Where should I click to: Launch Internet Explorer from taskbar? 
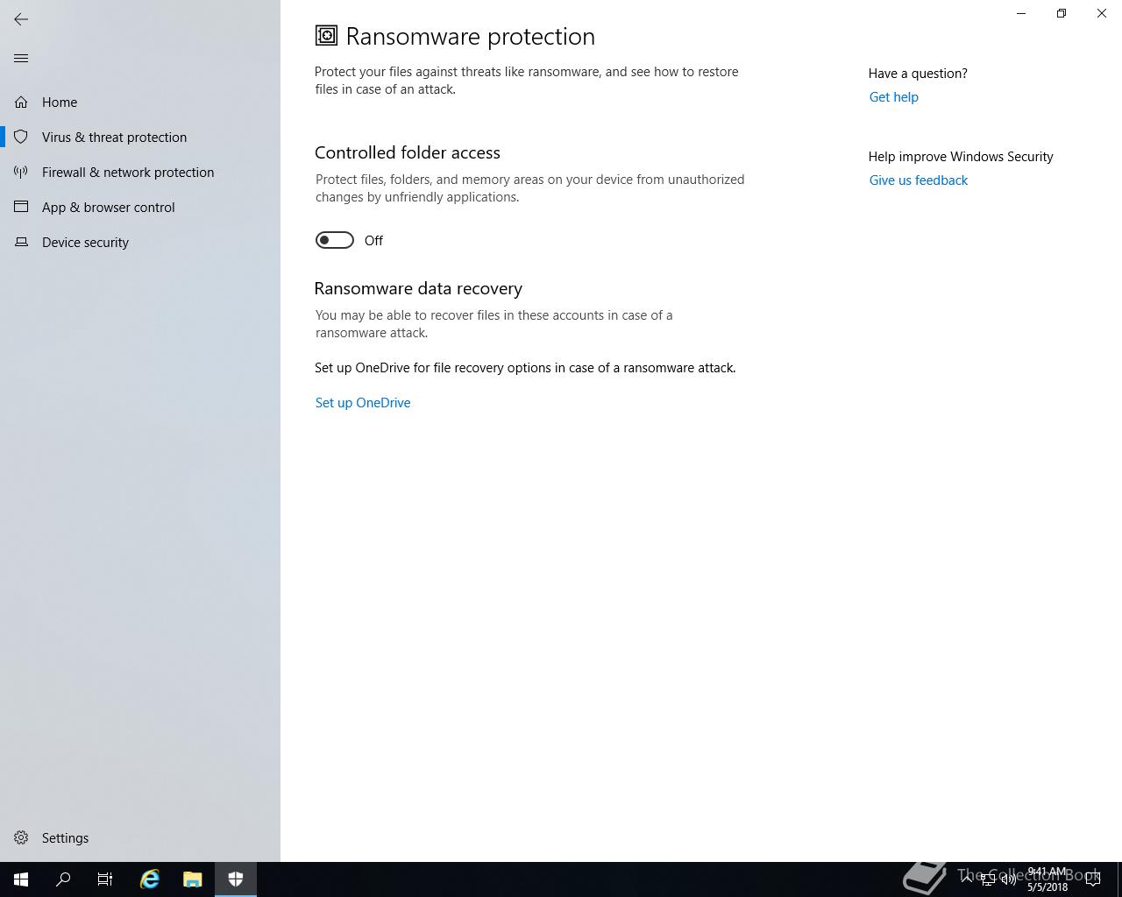[x=150, y=879]
